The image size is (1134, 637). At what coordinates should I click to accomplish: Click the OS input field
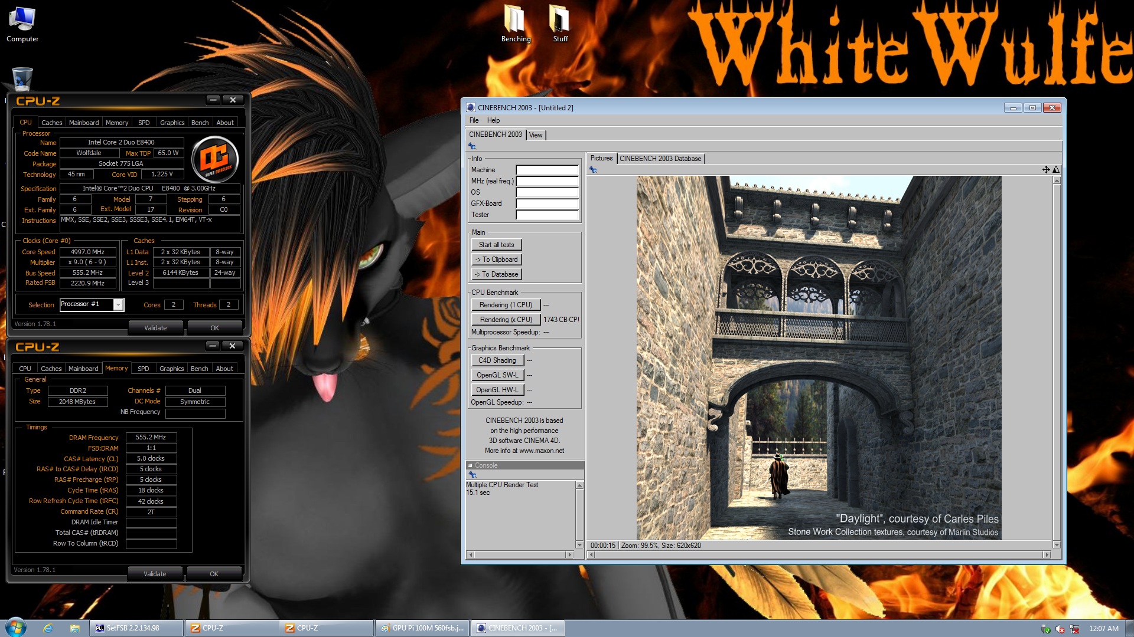(x=547, y=192)
